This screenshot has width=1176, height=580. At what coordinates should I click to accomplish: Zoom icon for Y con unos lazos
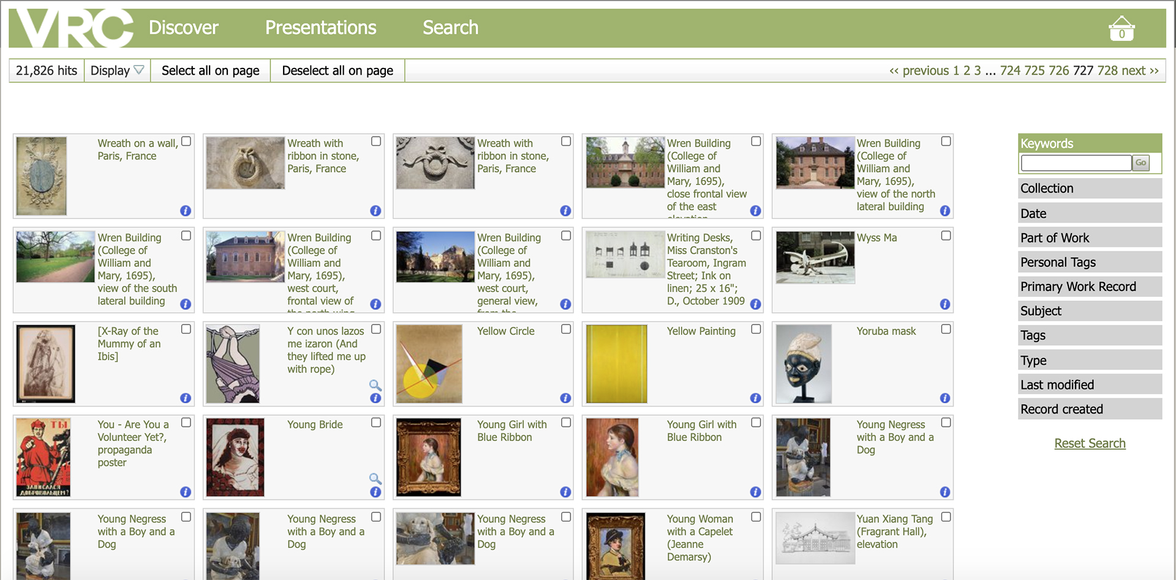coord(375,385)
